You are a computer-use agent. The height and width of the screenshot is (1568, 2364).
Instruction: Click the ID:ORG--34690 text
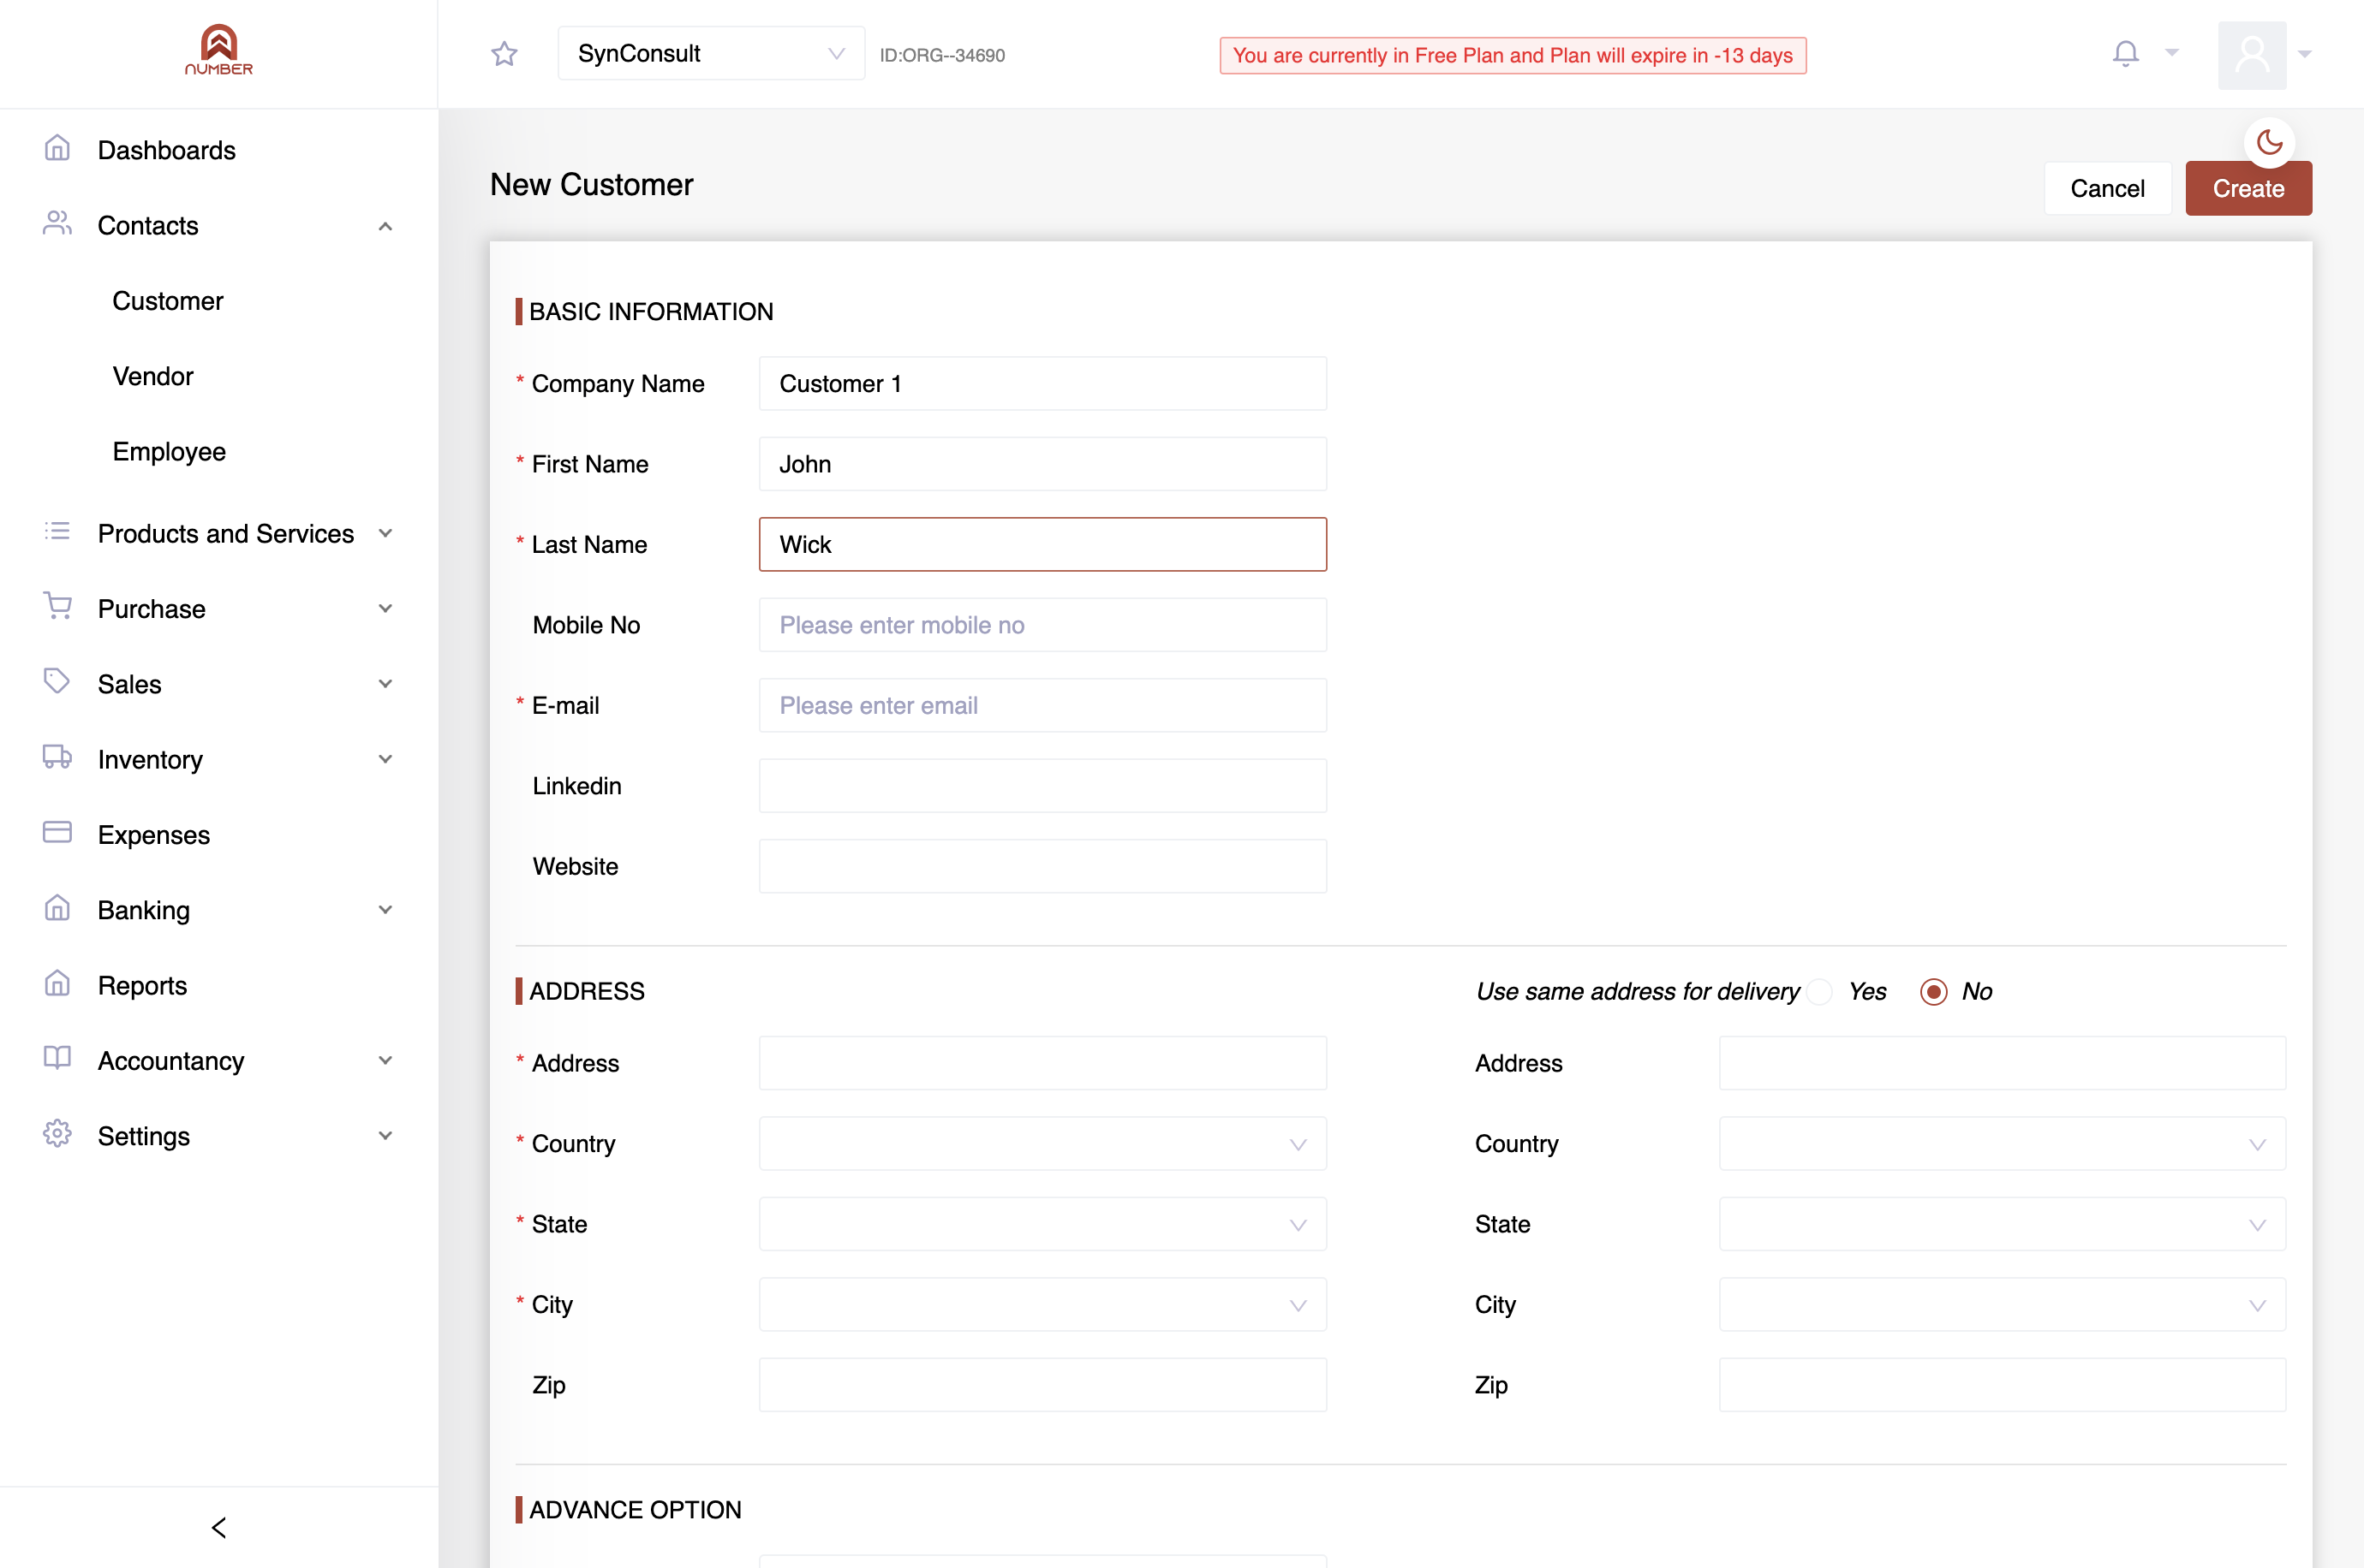click(x=942, y=55)
